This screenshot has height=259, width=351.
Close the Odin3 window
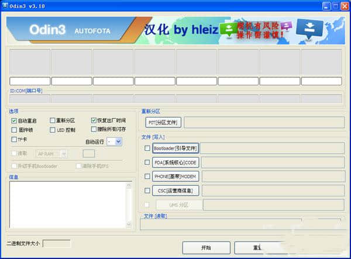(x=344, y=6)
